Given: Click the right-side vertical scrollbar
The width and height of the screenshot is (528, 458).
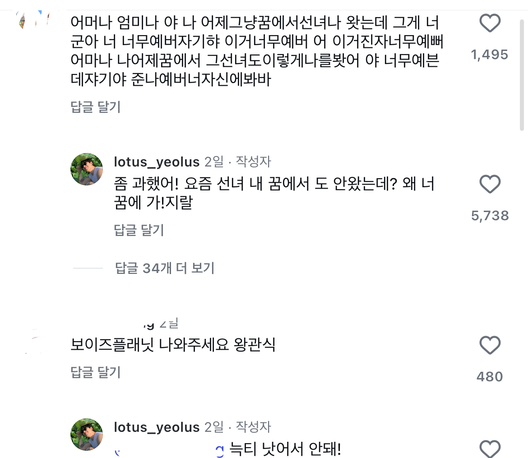Looking at the screenshot, I should click(523, 72).
